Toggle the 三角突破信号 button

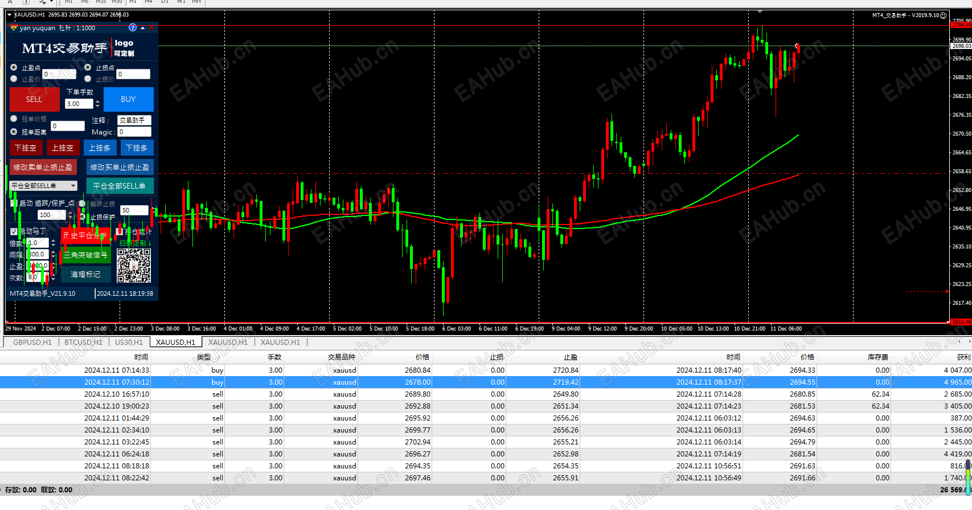click(85, 255)
